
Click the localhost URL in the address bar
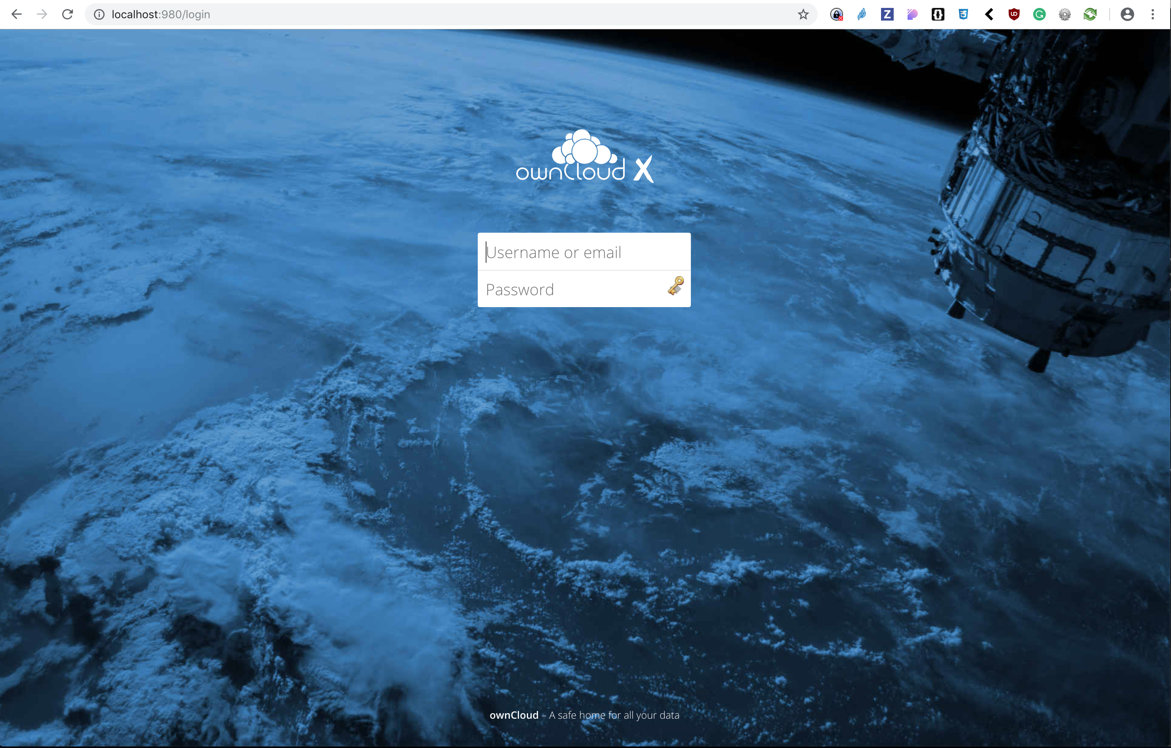[x=160, y=14]
